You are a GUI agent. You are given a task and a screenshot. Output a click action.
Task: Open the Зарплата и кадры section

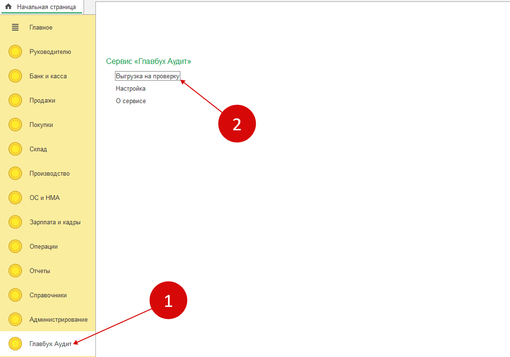[55, 222]
